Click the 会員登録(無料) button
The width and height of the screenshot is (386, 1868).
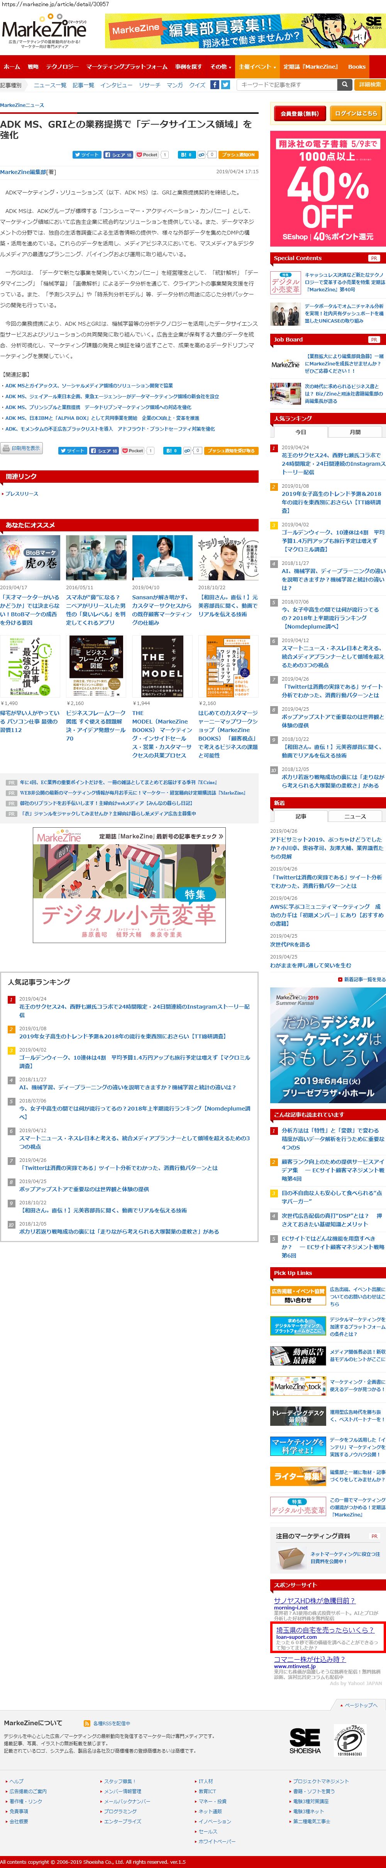(x=299, y=114)
